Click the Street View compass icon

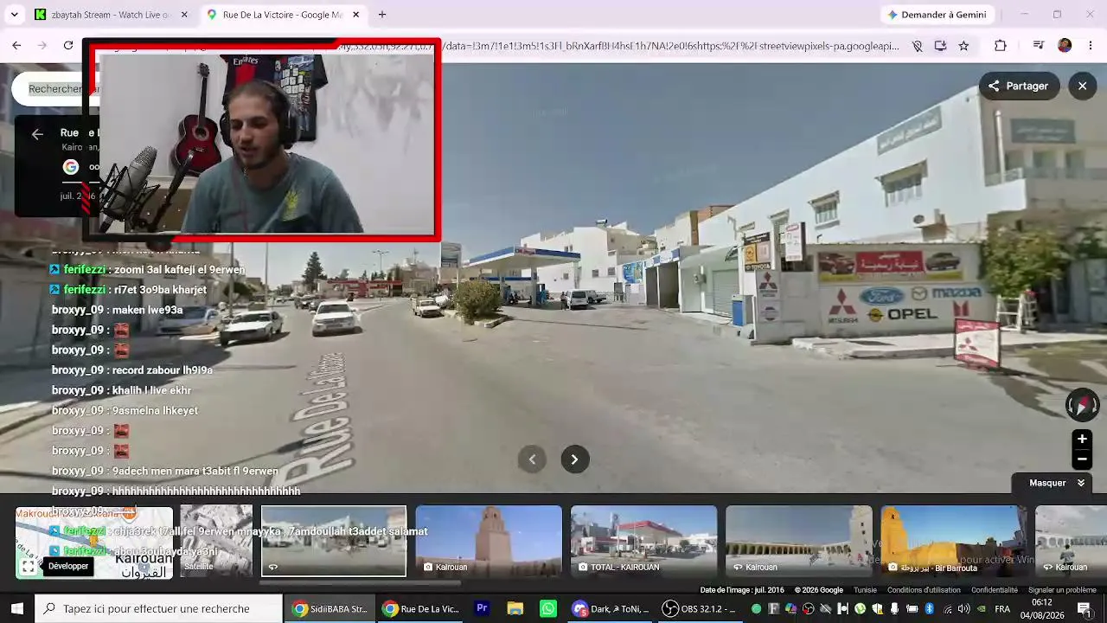click(1082, 405)
